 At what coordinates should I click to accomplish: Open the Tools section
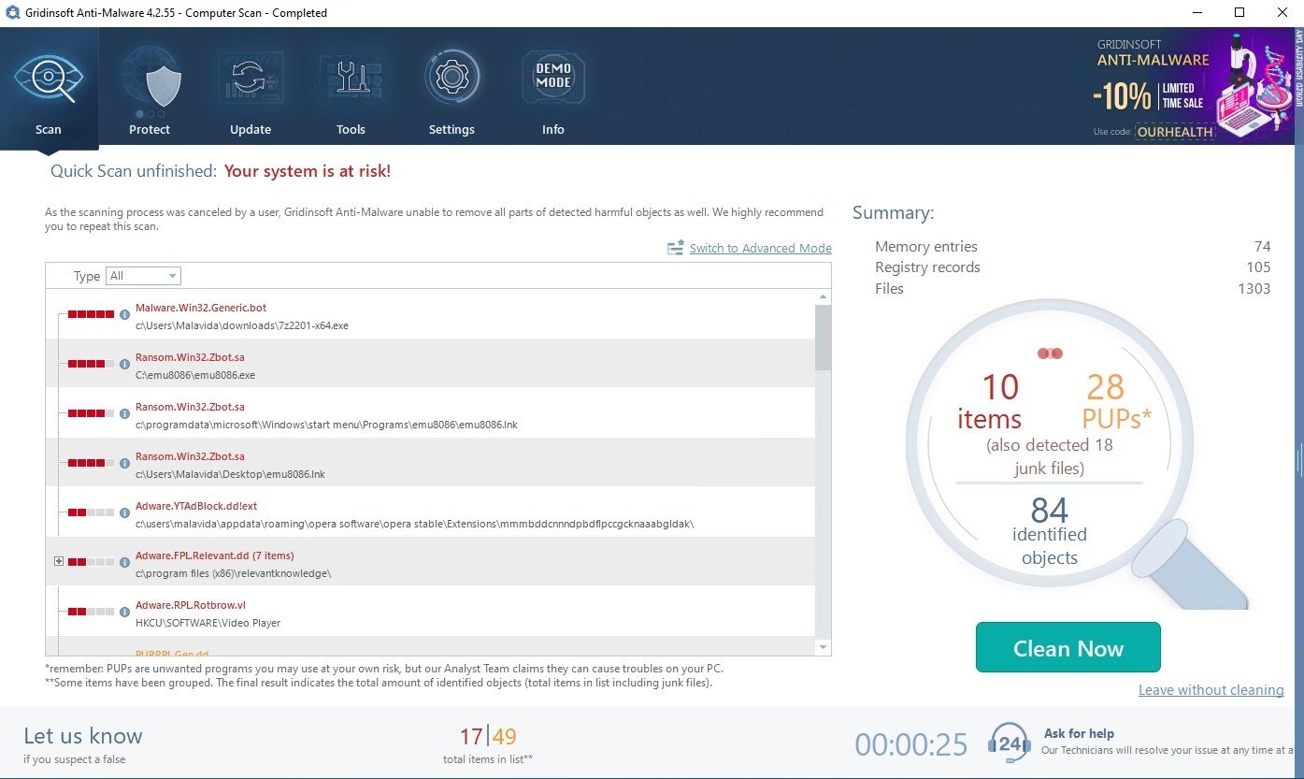click(351, 90)
